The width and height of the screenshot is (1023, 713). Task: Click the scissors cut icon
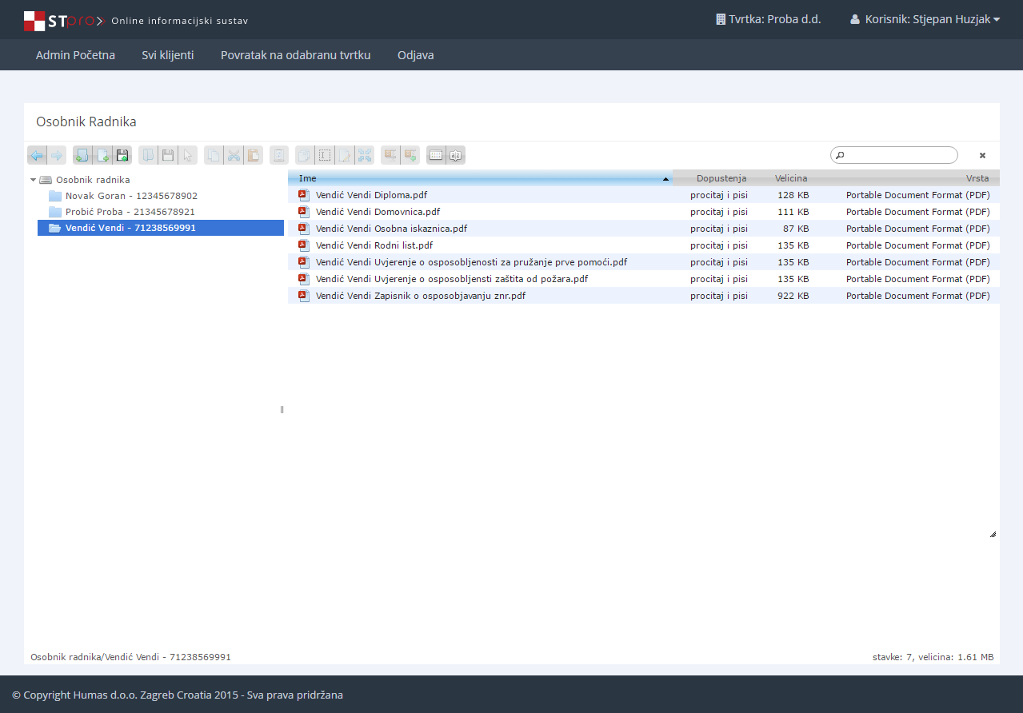(234, 155)
